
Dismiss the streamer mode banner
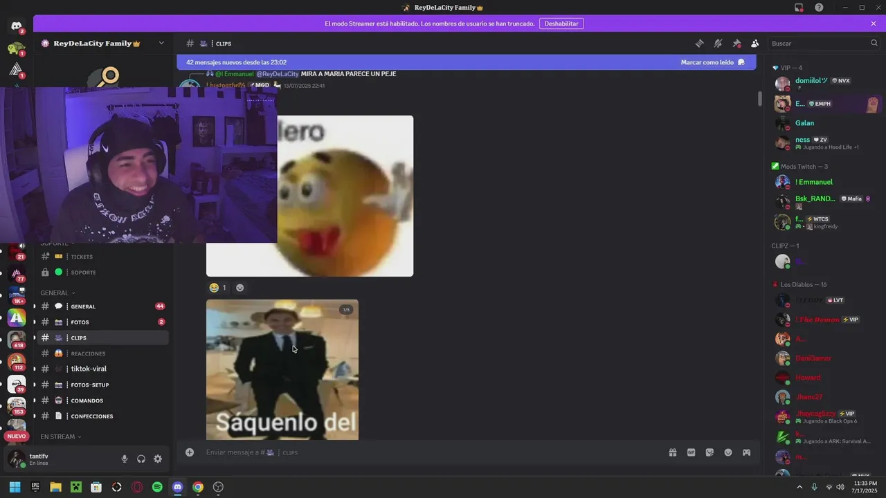[x=874, y=24]
